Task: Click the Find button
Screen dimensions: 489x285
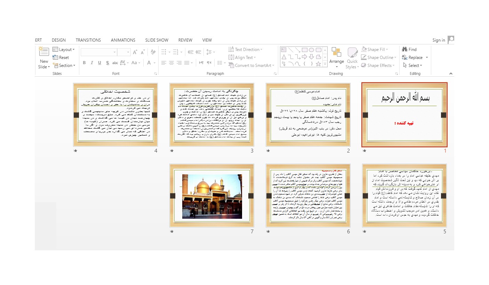Action: (409, 50)
